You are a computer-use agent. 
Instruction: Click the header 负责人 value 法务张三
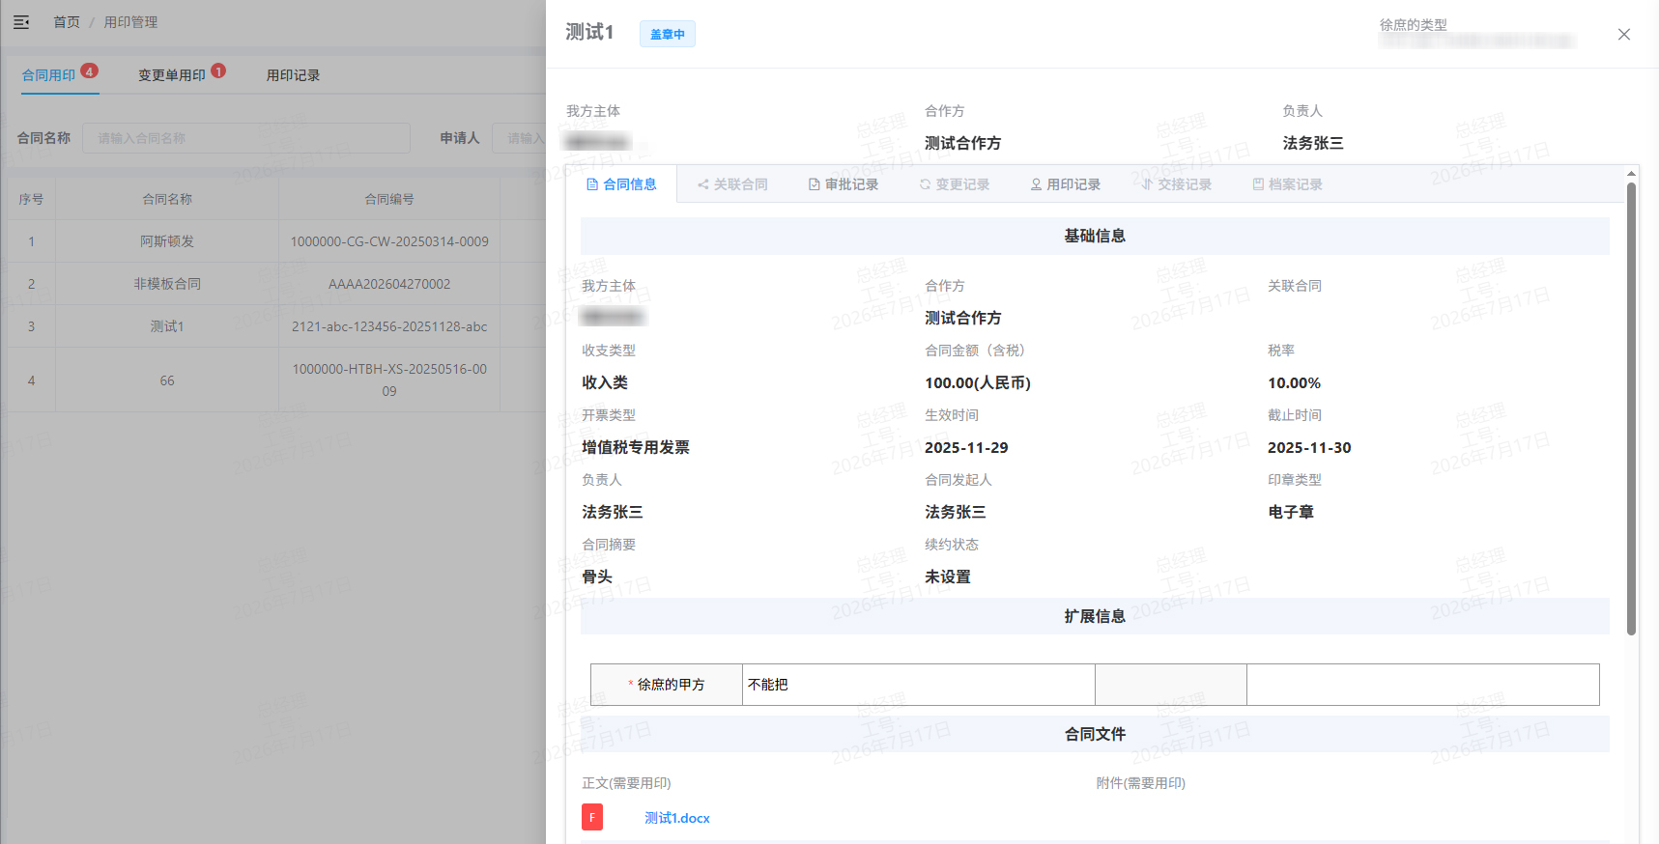(x=1313, y=143)
